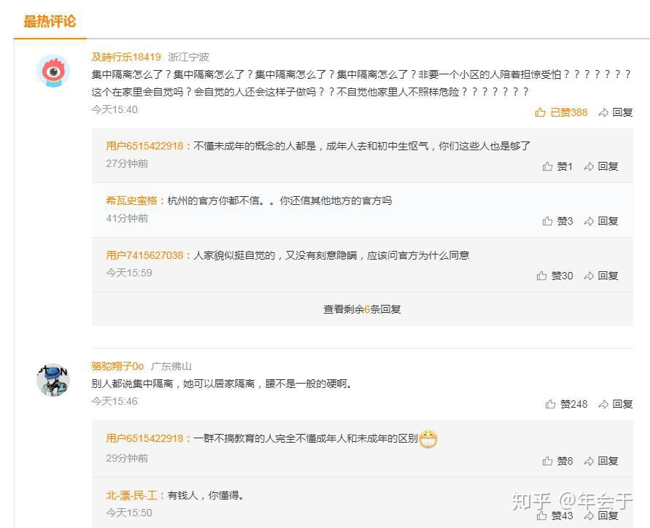Viewport: 650px width, 528px height.
Task: Reply to 及時行乐18419's top comment
Action: (616, 112)
